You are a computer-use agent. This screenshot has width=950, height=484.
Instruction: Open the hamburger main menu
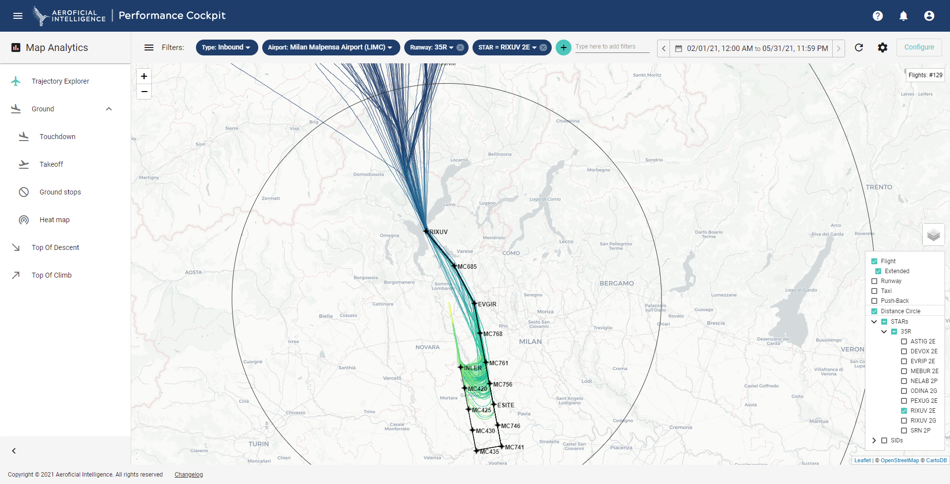point(18,16)
